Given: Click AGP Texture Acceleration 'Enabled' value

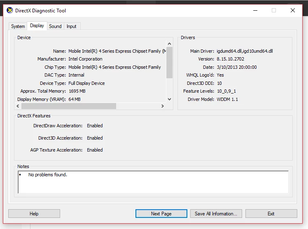Looking at the screenshot, I should [x=95, y=150].
